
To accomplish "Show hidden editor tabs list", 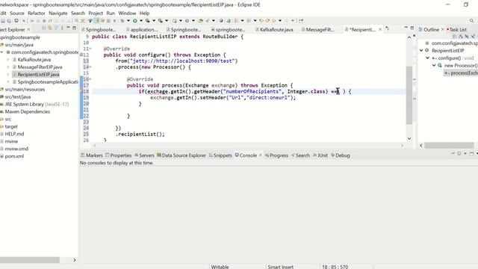I will coord(387,28).
